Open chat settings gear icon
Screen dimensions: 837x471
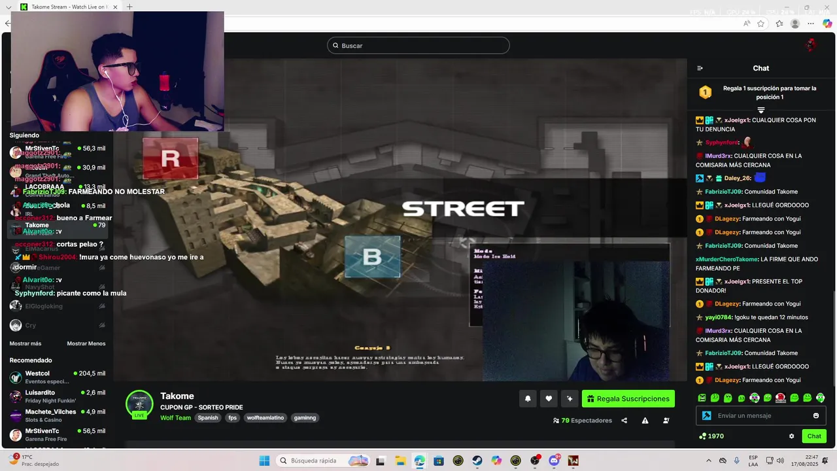click(x=791, y=436)
